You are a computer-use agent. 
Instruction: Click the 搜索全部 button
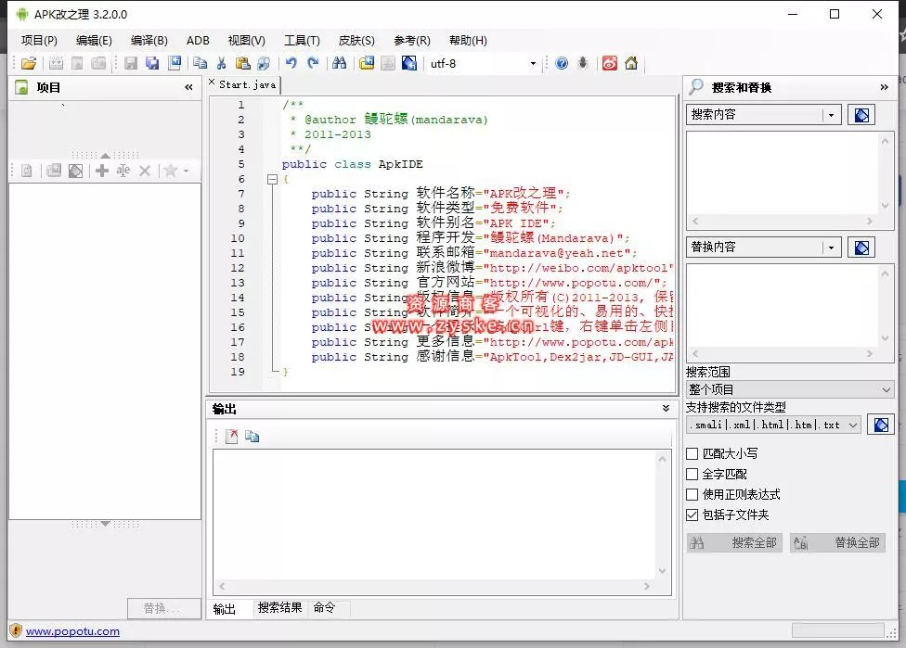click(734, 542)
